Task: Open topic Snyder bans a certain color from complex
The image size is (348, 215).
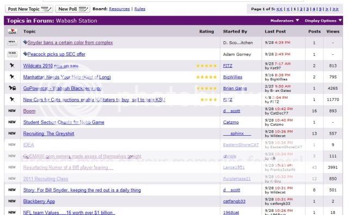Action: pos(70,42)
